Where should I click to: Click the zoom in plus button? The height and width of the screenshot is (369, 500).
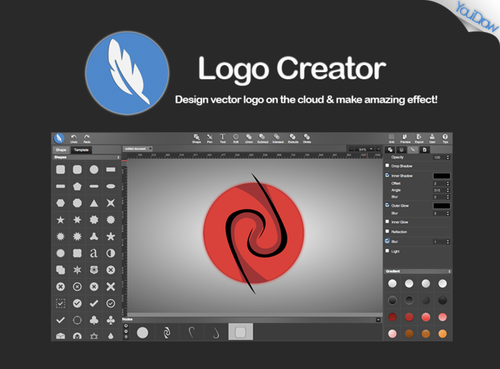pyautogui.click(x=378, y=149)
